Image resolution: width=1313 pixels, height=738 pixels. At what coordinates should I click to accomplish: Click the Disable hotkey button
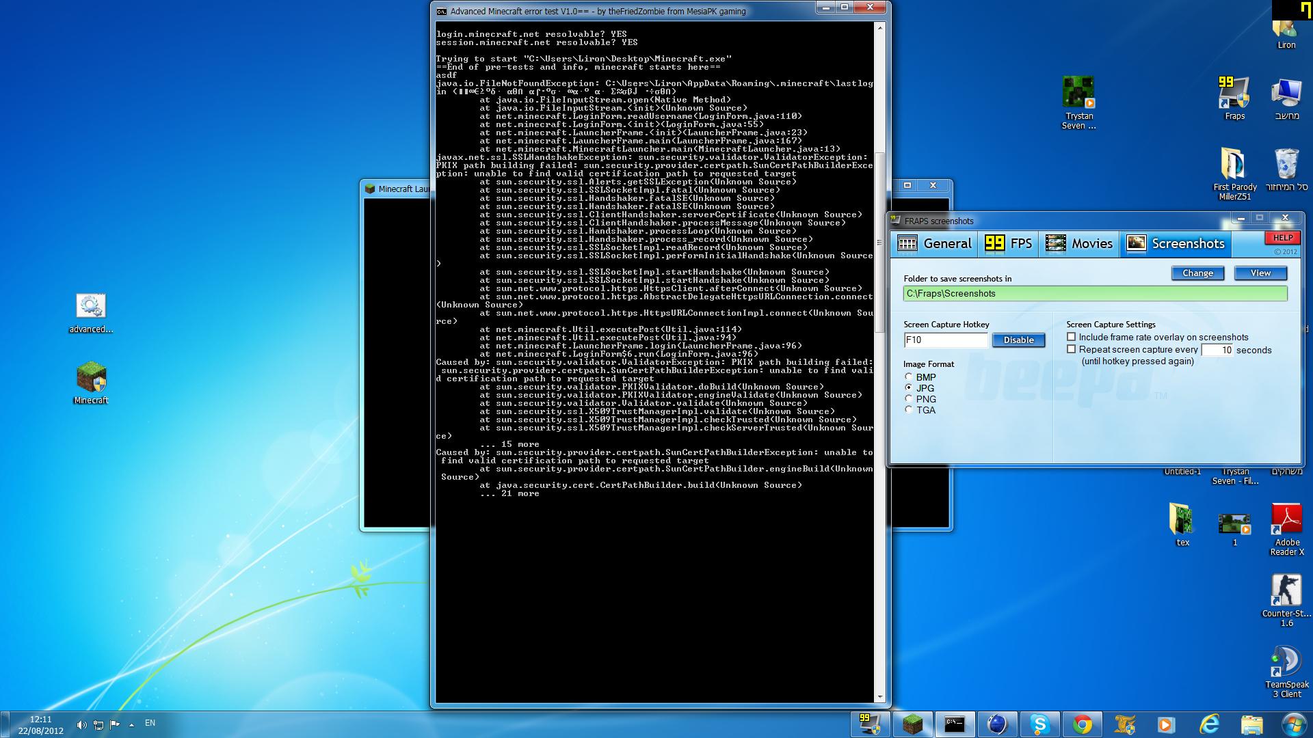[x=1018, y=340]
